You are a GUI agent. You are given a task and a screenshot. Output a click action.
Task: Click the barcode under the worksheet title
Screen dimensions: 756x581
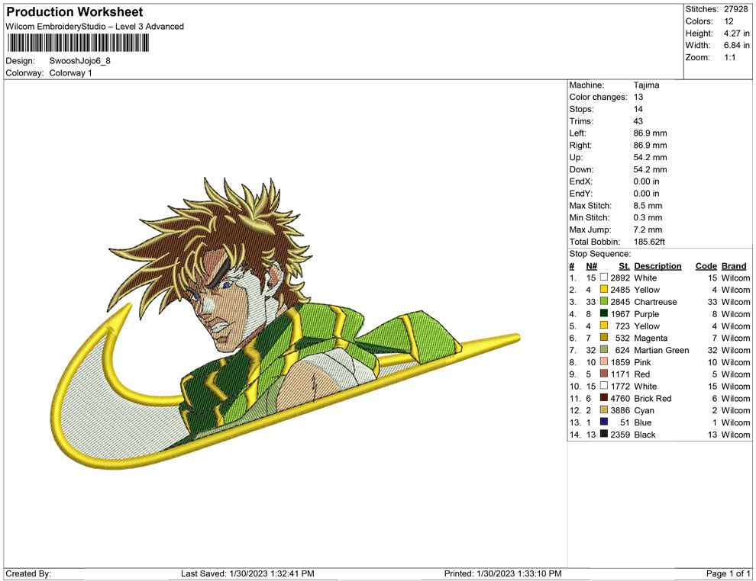point(78,43)
